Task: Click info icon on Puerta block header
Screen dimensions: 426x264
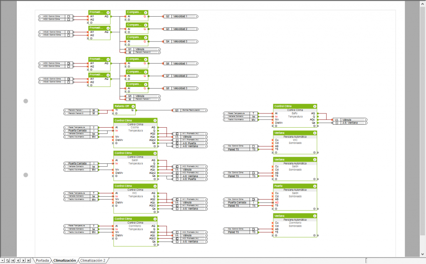Action: [x=315, y=186]
